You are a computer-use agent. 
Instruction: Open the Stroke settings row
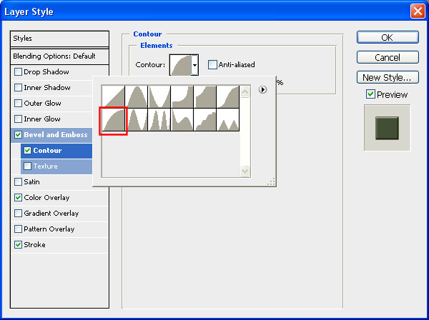pyautogui.click(x=59, y=245)
